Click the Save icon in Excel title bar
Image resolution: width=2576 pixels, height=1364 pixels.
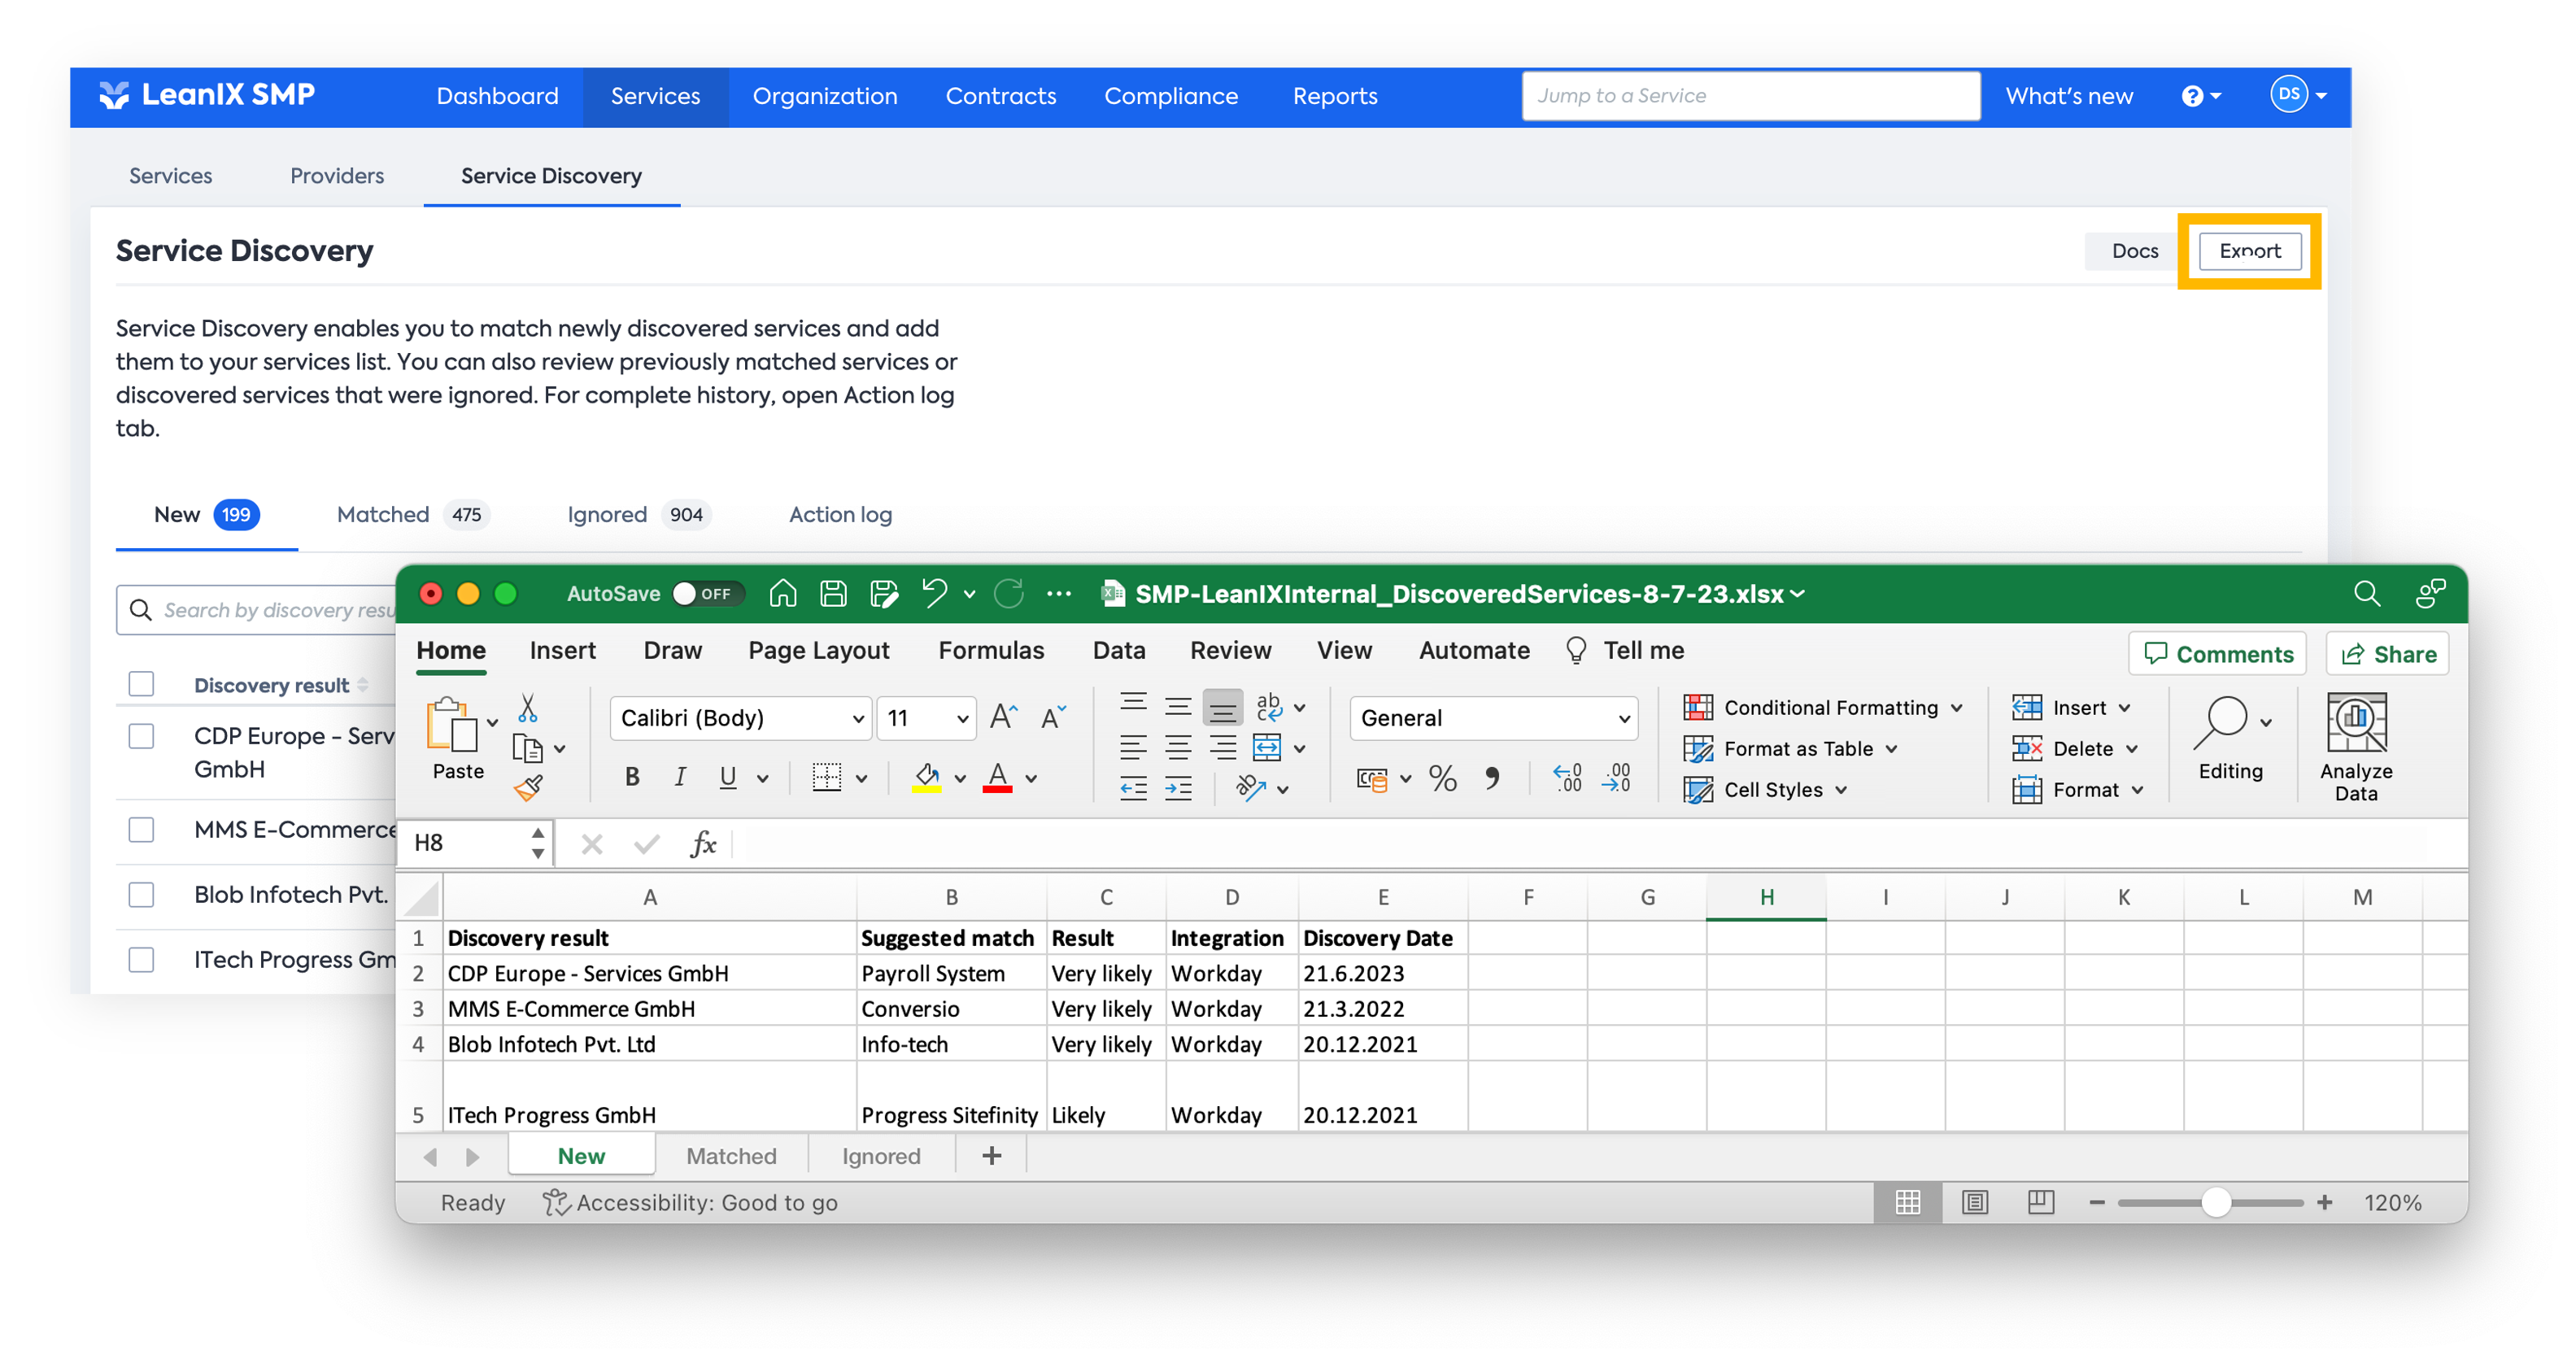[x=833, y=594]
